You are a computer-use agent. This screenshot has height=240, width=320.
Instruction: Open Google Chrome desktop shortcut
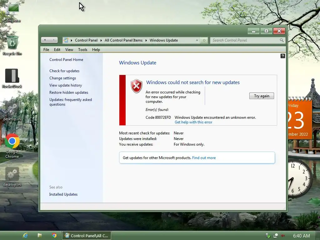click(12, 146)
